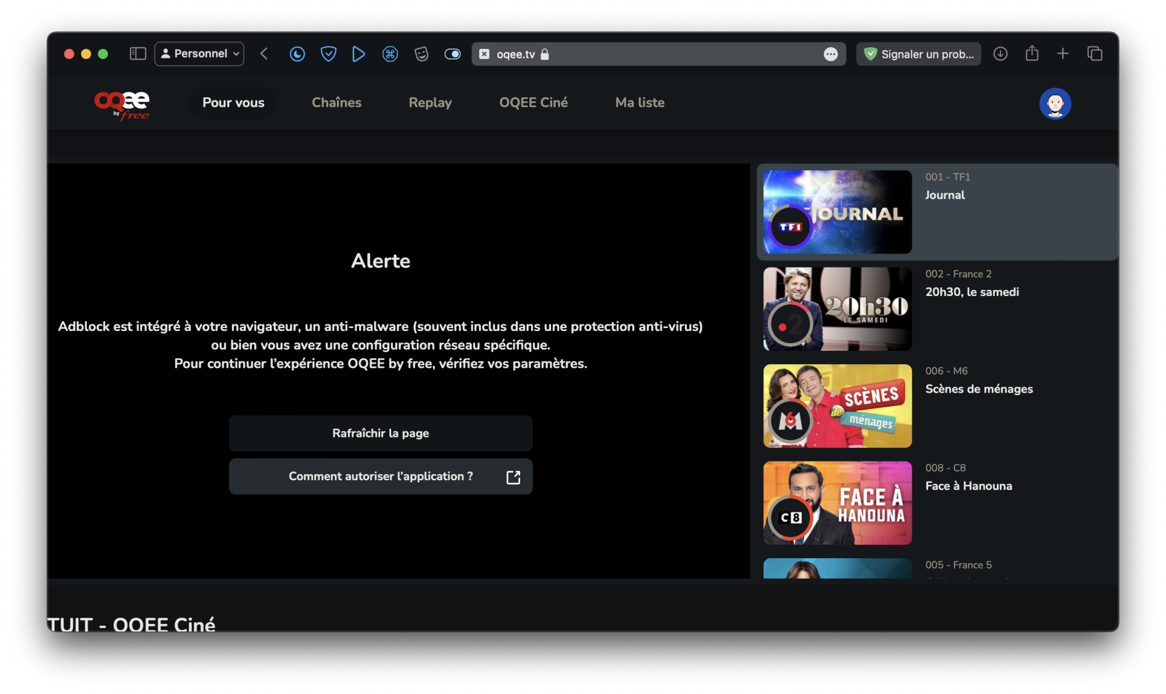Open the user profile avatar icon
Viewport: 1166px width, 694px height.
(1056, 103)
